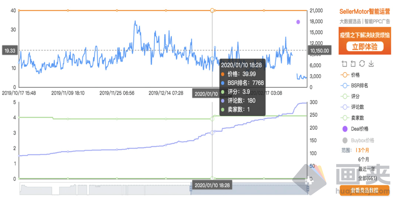Viewport: 393px width, 198px height.
Task: Toggle 卖家数 series in legend
Action: tap(352, 118)
